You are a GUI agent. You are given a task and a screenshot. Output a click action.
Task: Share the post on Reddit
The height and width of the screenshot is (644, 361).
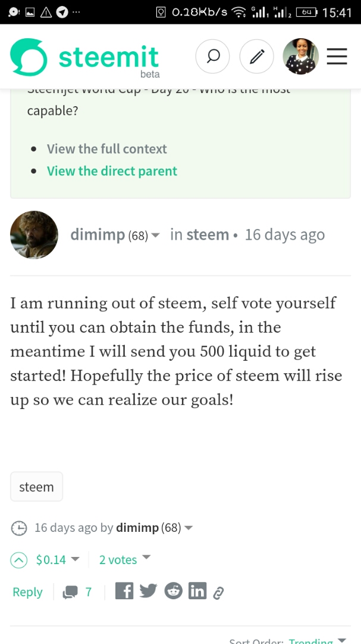point(173,592)
